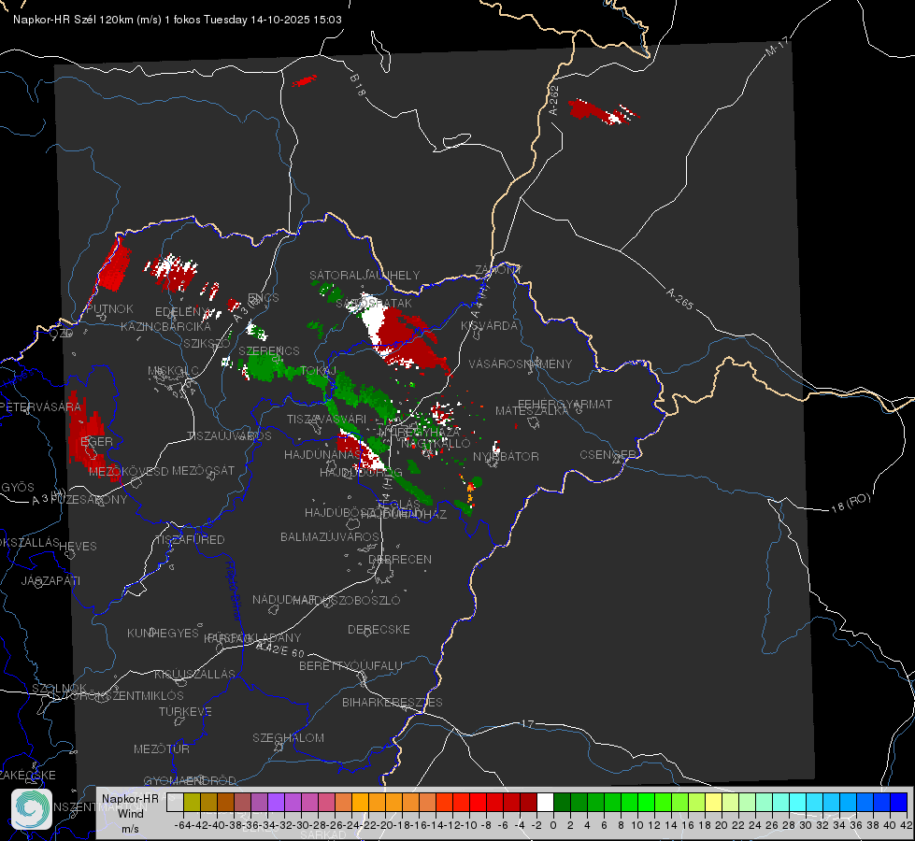Click the MEZŐCSÁT town label
Screen dimensions: 915x841
pos(203,470)
